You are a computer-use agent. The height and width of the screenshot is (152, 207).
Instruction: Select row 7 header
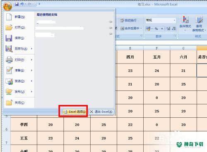coord(6,138)
